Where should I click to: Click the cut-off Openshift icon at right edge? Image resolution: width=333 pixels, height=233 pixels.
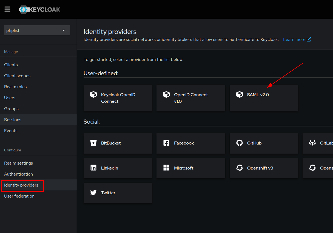pos(312,168)
